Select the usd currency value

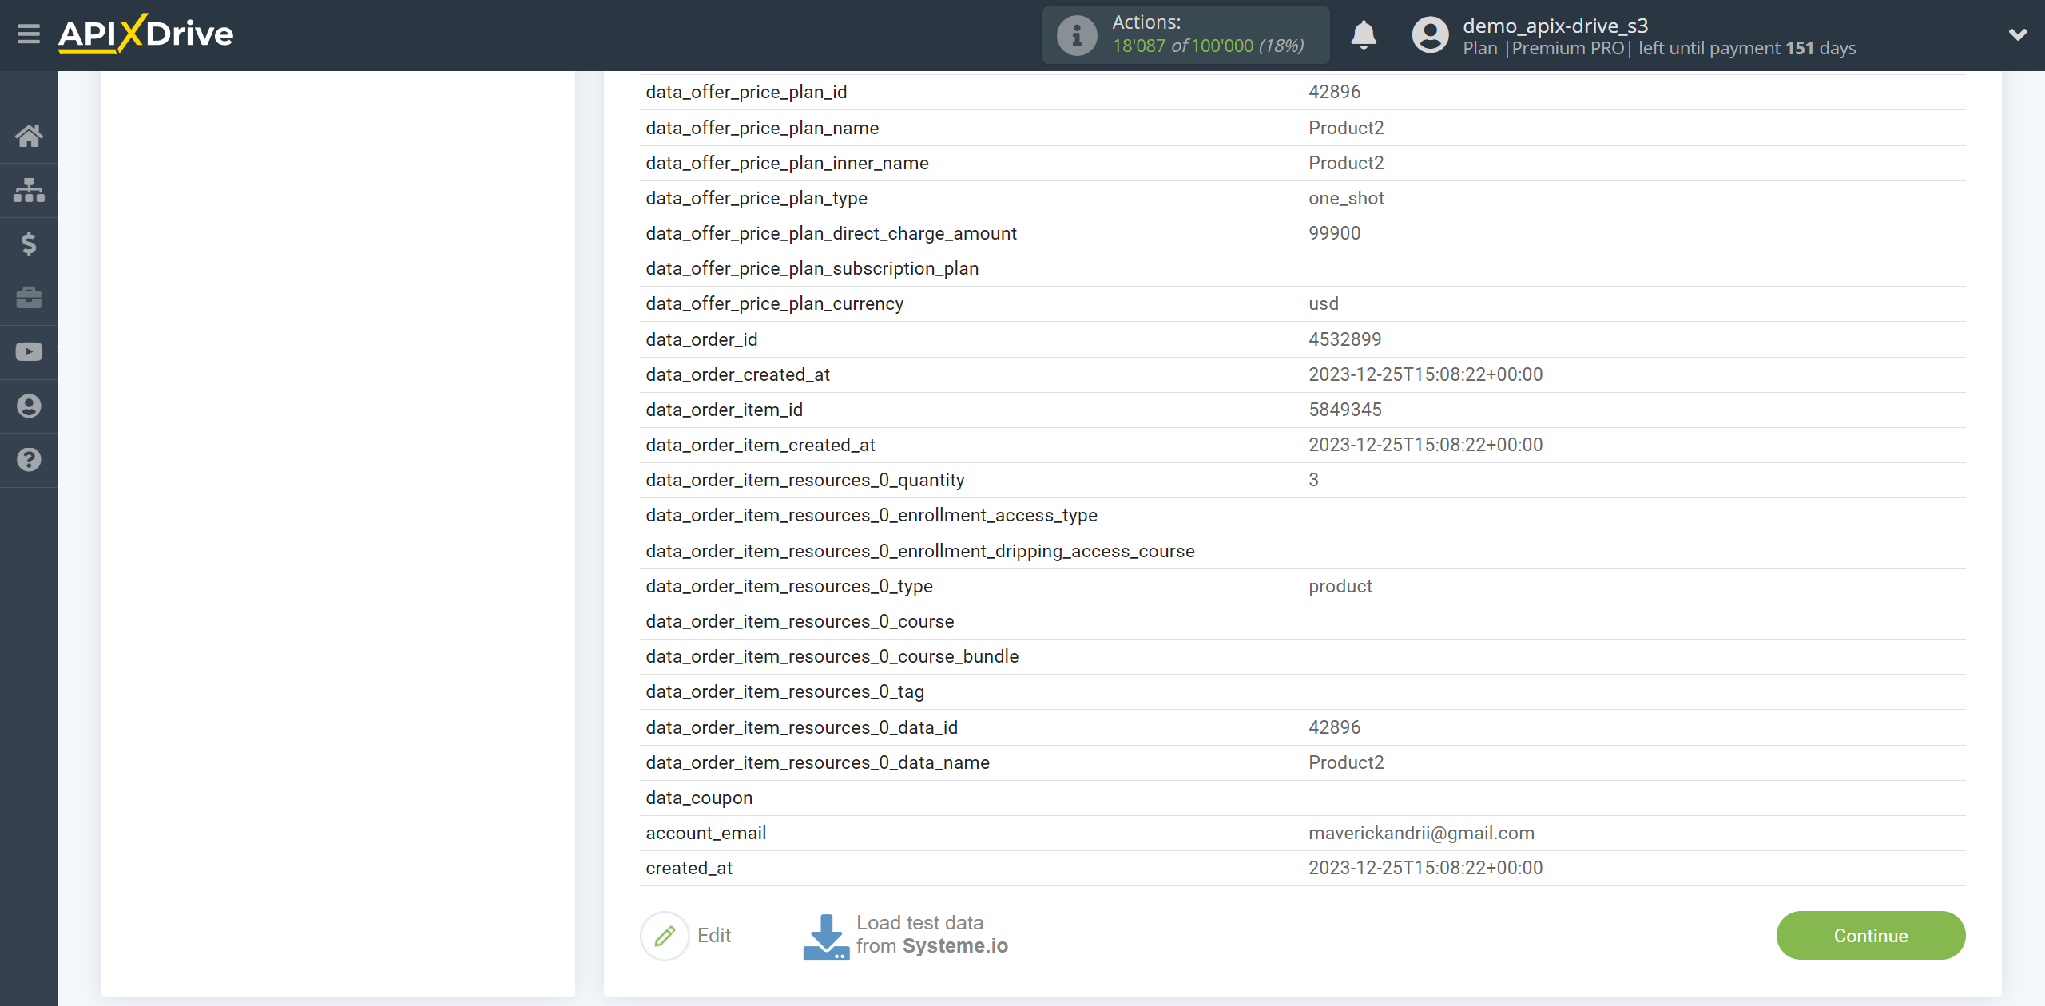[1324, 303]
